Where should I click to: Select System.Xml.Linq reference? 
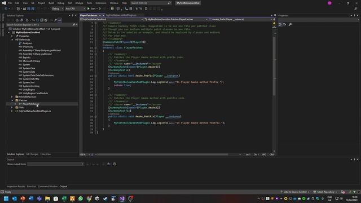(x=31, y=86)
